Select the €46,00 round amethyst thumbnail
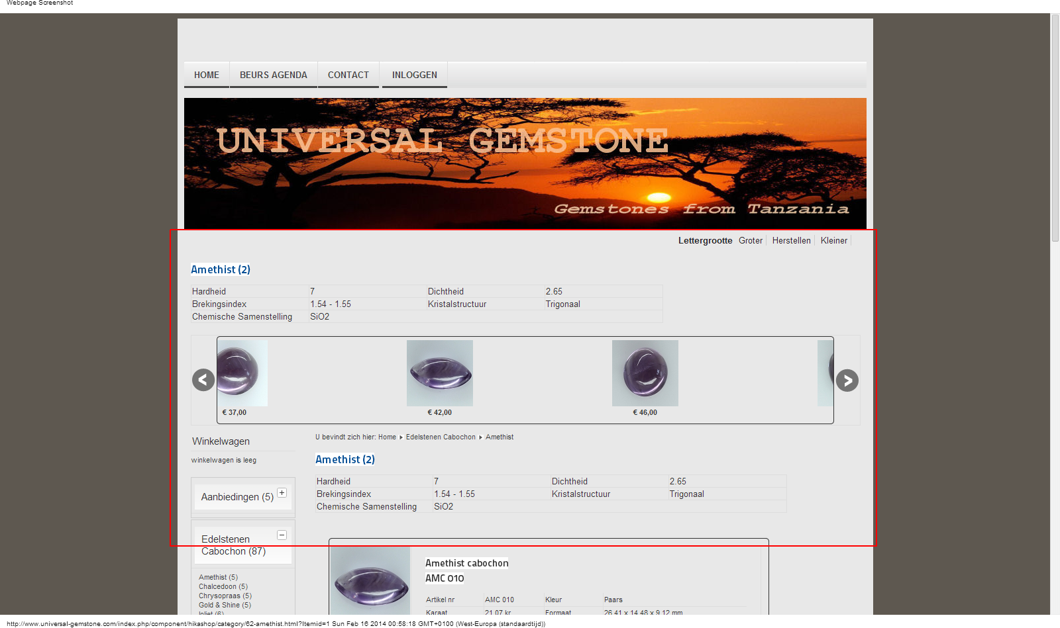 [x=645, y=373]
